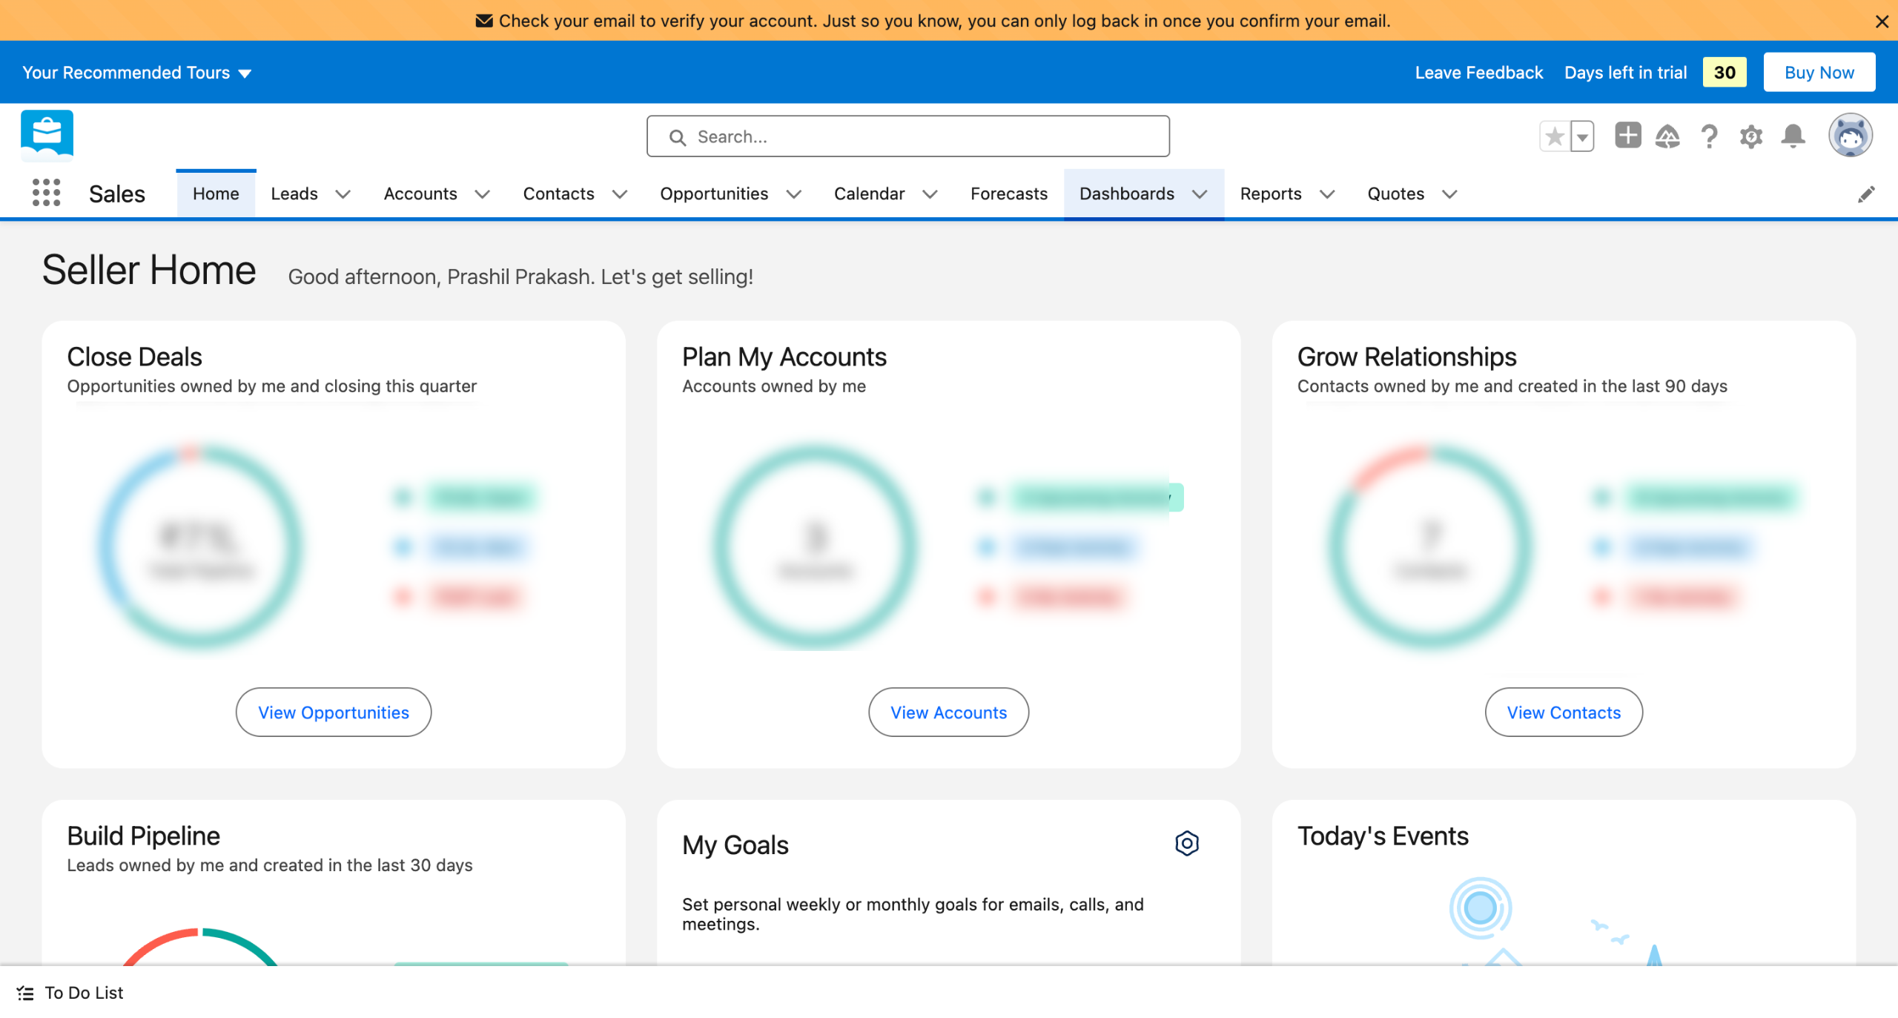Open the Help question mark icon

(1709, 136)
